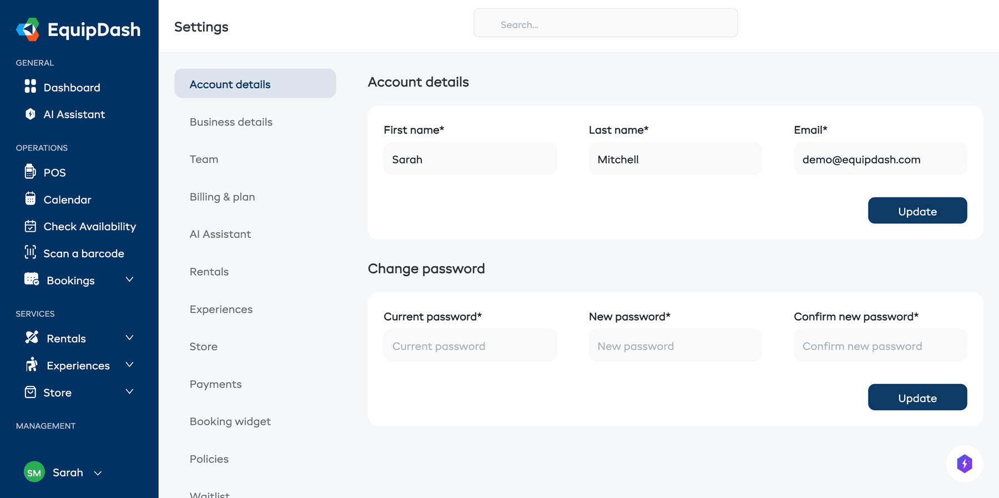
Task: Click the Current password input
Action: click(470, 345)
